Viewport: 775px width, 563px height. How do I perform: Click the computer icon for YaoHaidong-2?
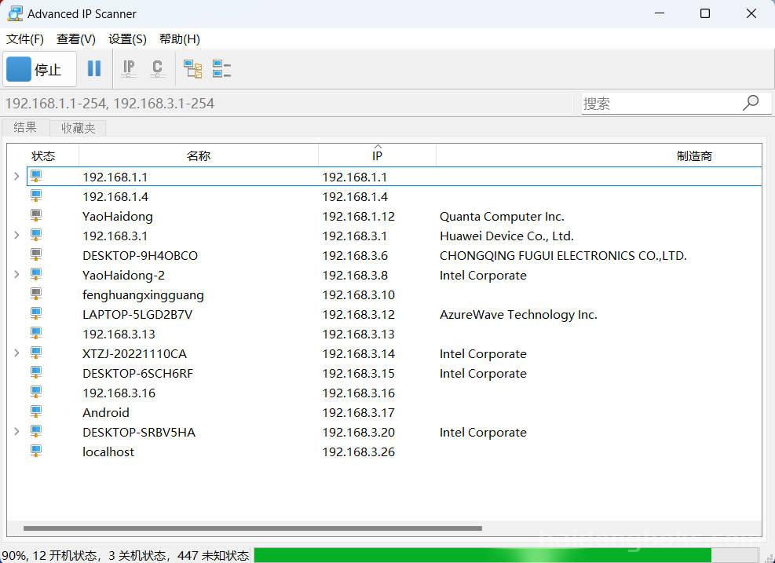point(36,274)
